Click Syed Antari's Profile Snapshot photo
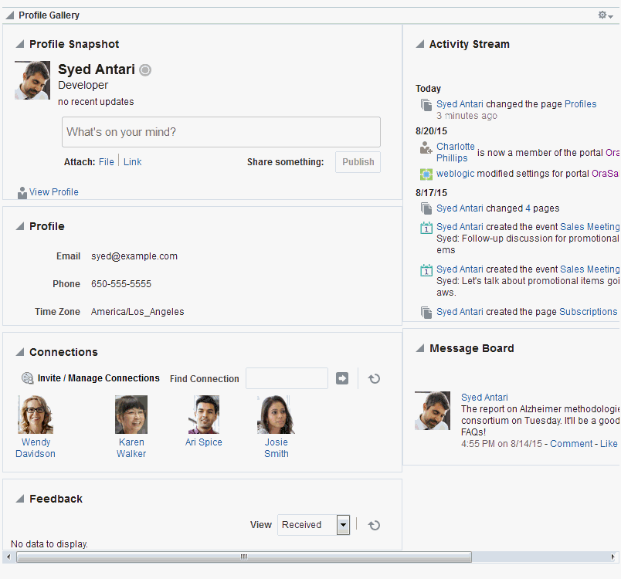The height and width of the screenshot is (579, 621). tap(32, 80)
